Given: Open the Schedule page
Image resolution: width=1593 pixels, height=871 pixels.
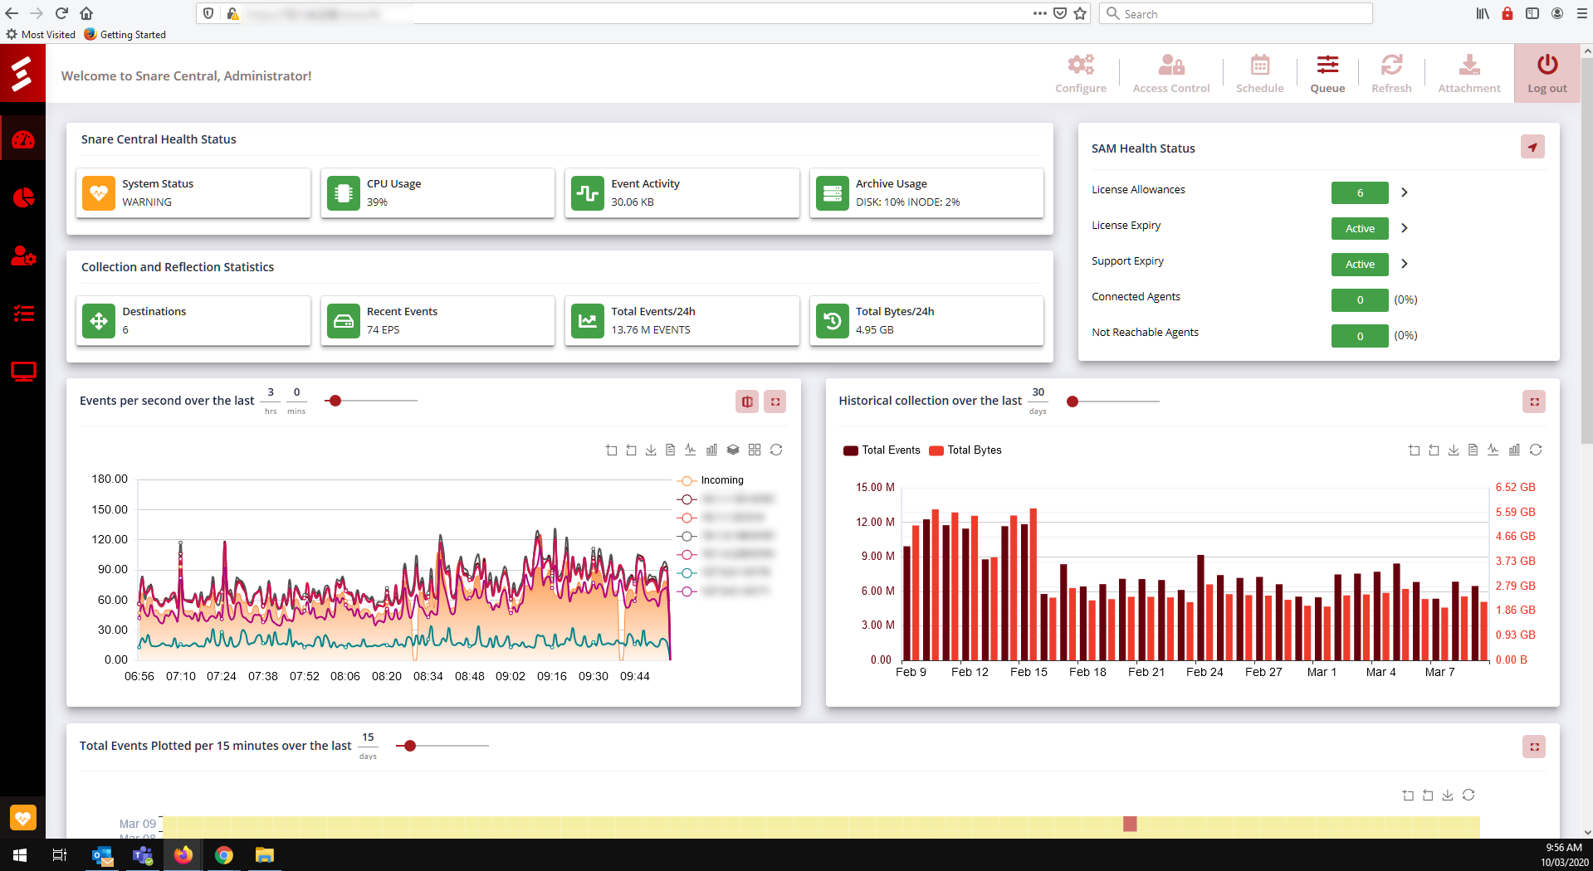Looking at the screenshot, I should tap(1259, 74).
